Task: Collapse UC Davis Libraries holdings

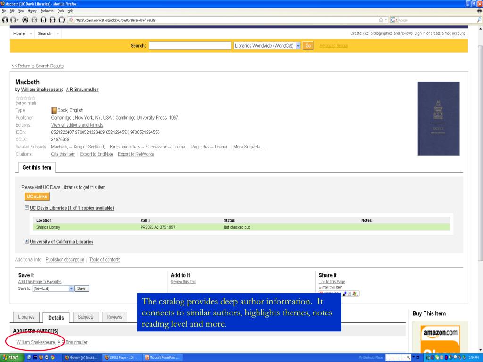Action: click(x=27, y=207)
